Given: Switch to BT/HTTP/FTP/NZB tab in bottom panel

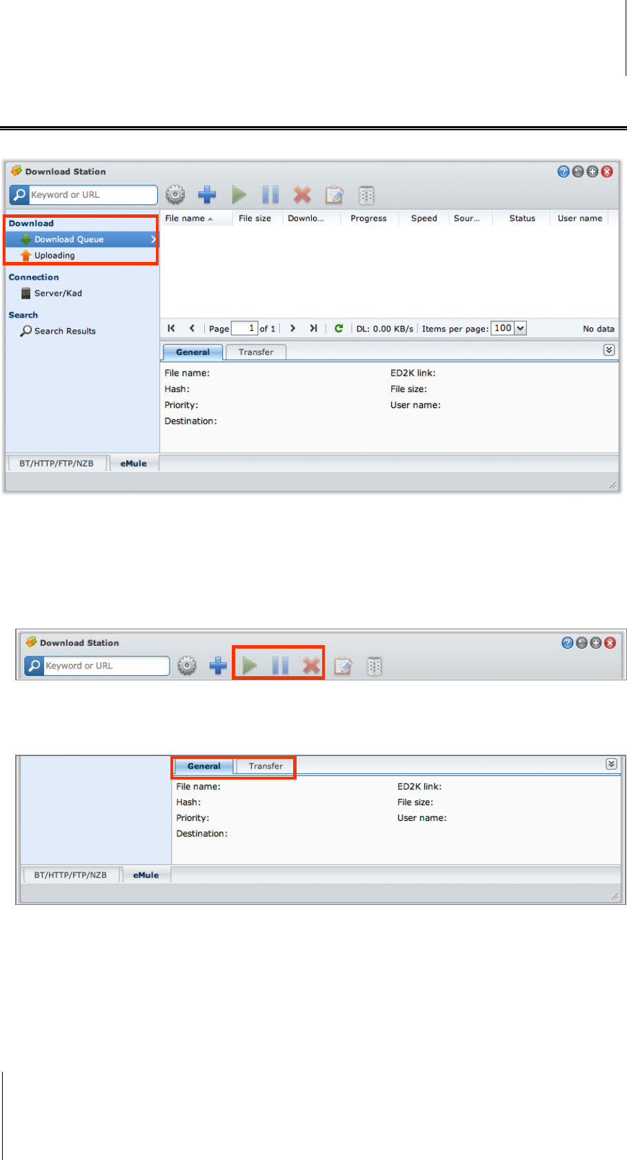Looking at the screenshot, I should pos(70,875).
